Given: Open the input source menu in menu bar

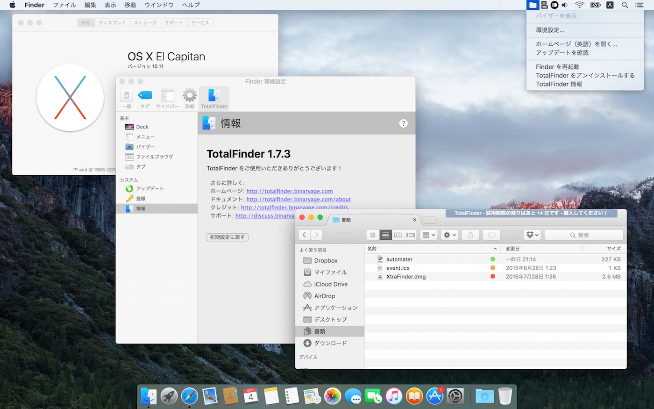Looking at the screenshot, I should tap(610, 5).
